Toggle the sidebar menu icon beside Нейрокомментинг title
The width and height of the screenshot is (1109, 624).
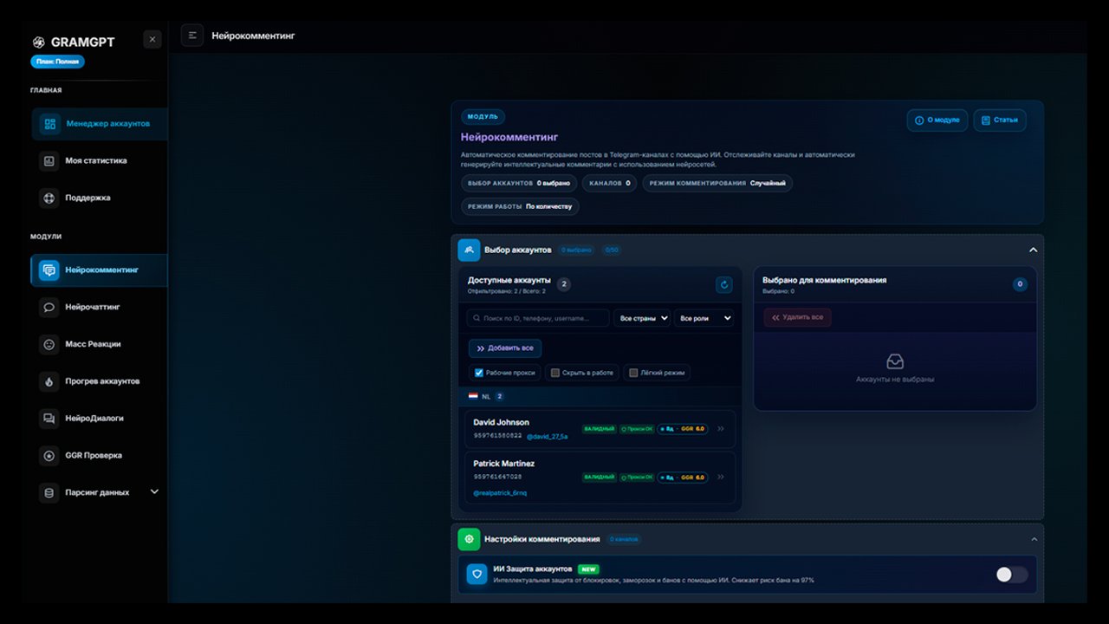pos(192,36)
